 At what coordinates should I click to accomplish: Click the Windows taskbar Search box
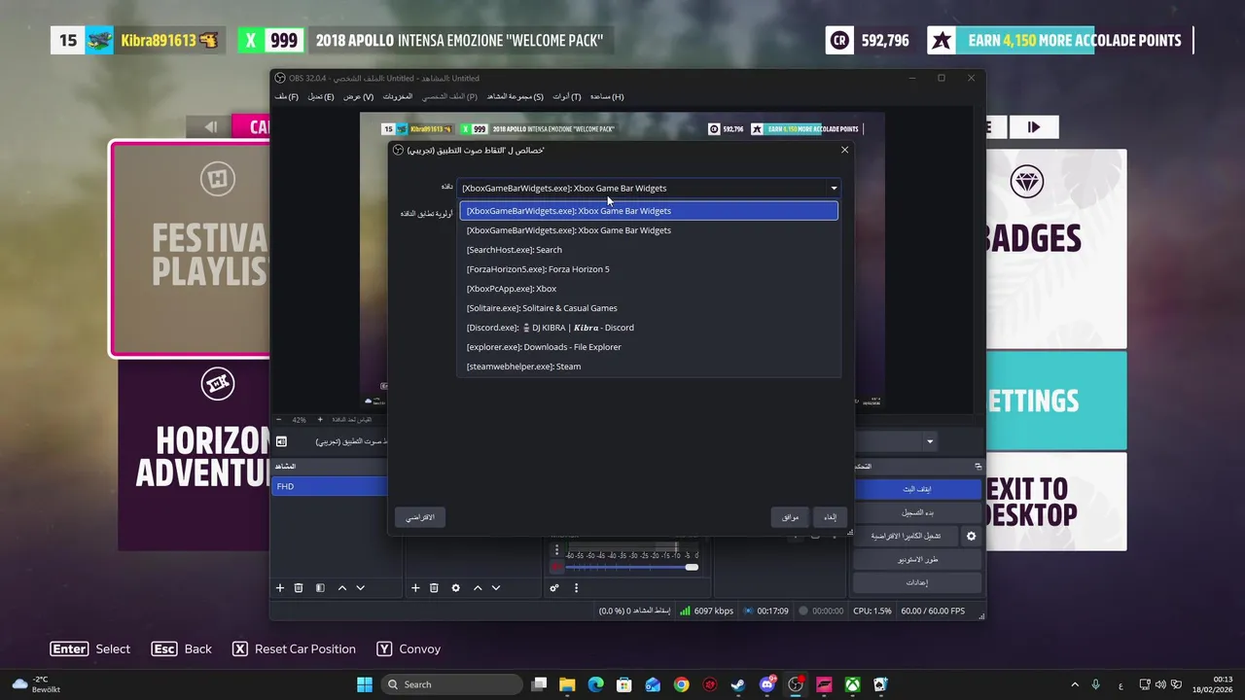coord(452,684)
